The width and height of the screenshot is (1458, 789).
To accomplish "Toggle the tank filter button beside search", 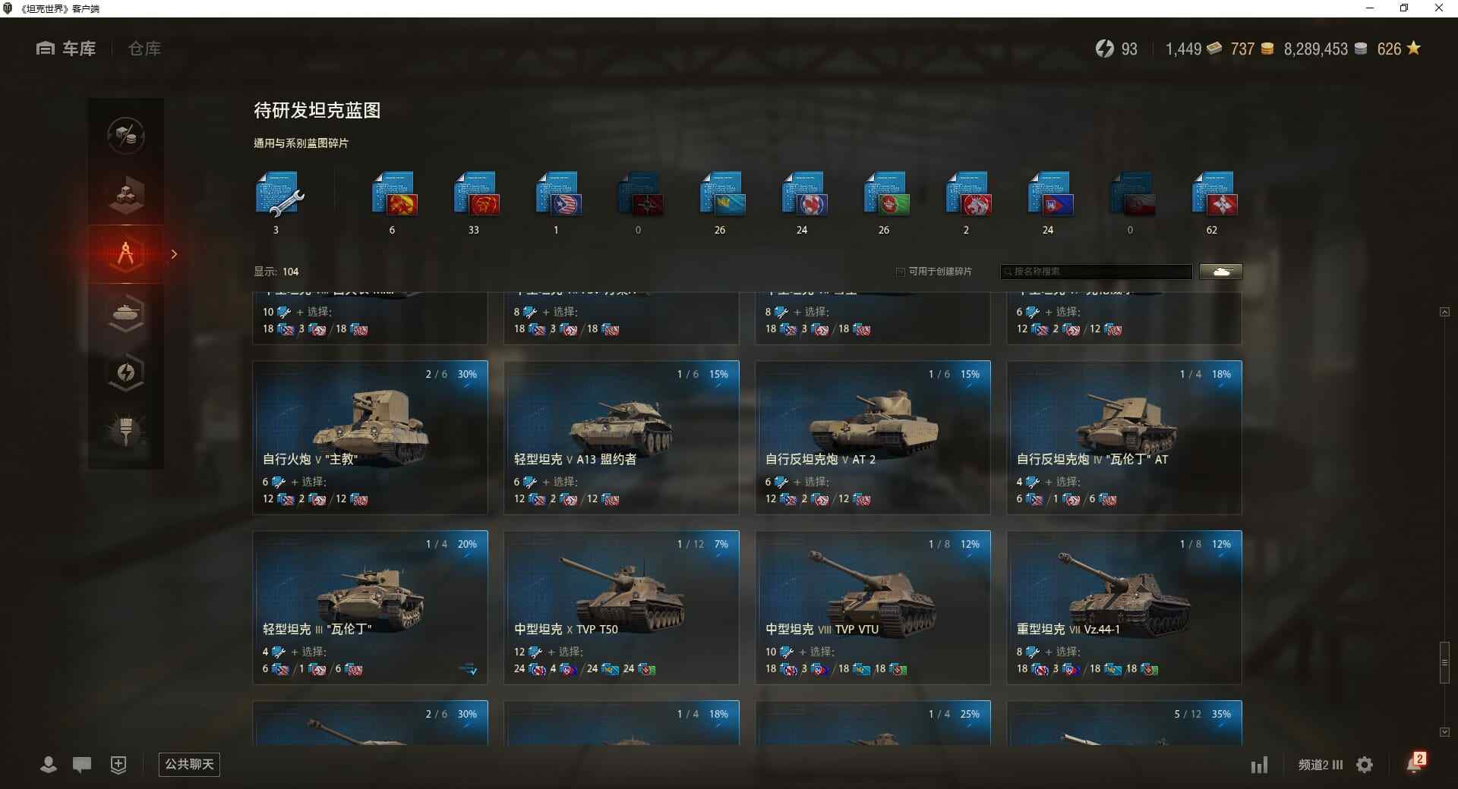I will click(x=1221, y=272).
